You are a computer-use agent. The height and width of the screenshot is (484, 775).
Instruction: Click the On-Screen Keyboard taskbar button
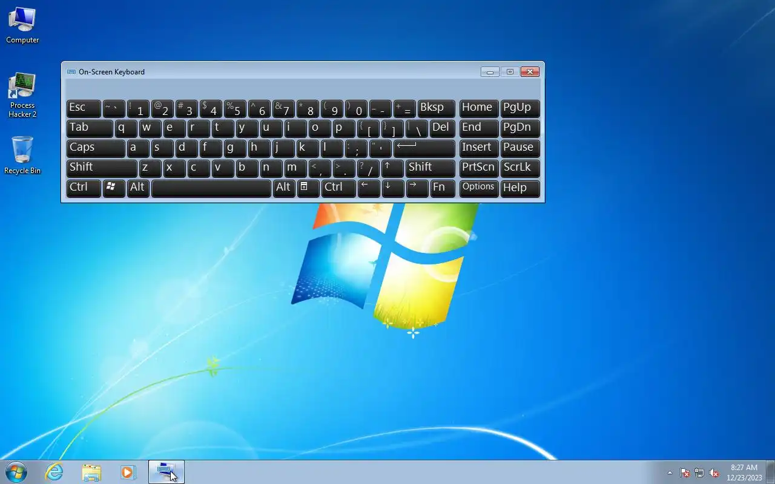(x=166, y=472)
